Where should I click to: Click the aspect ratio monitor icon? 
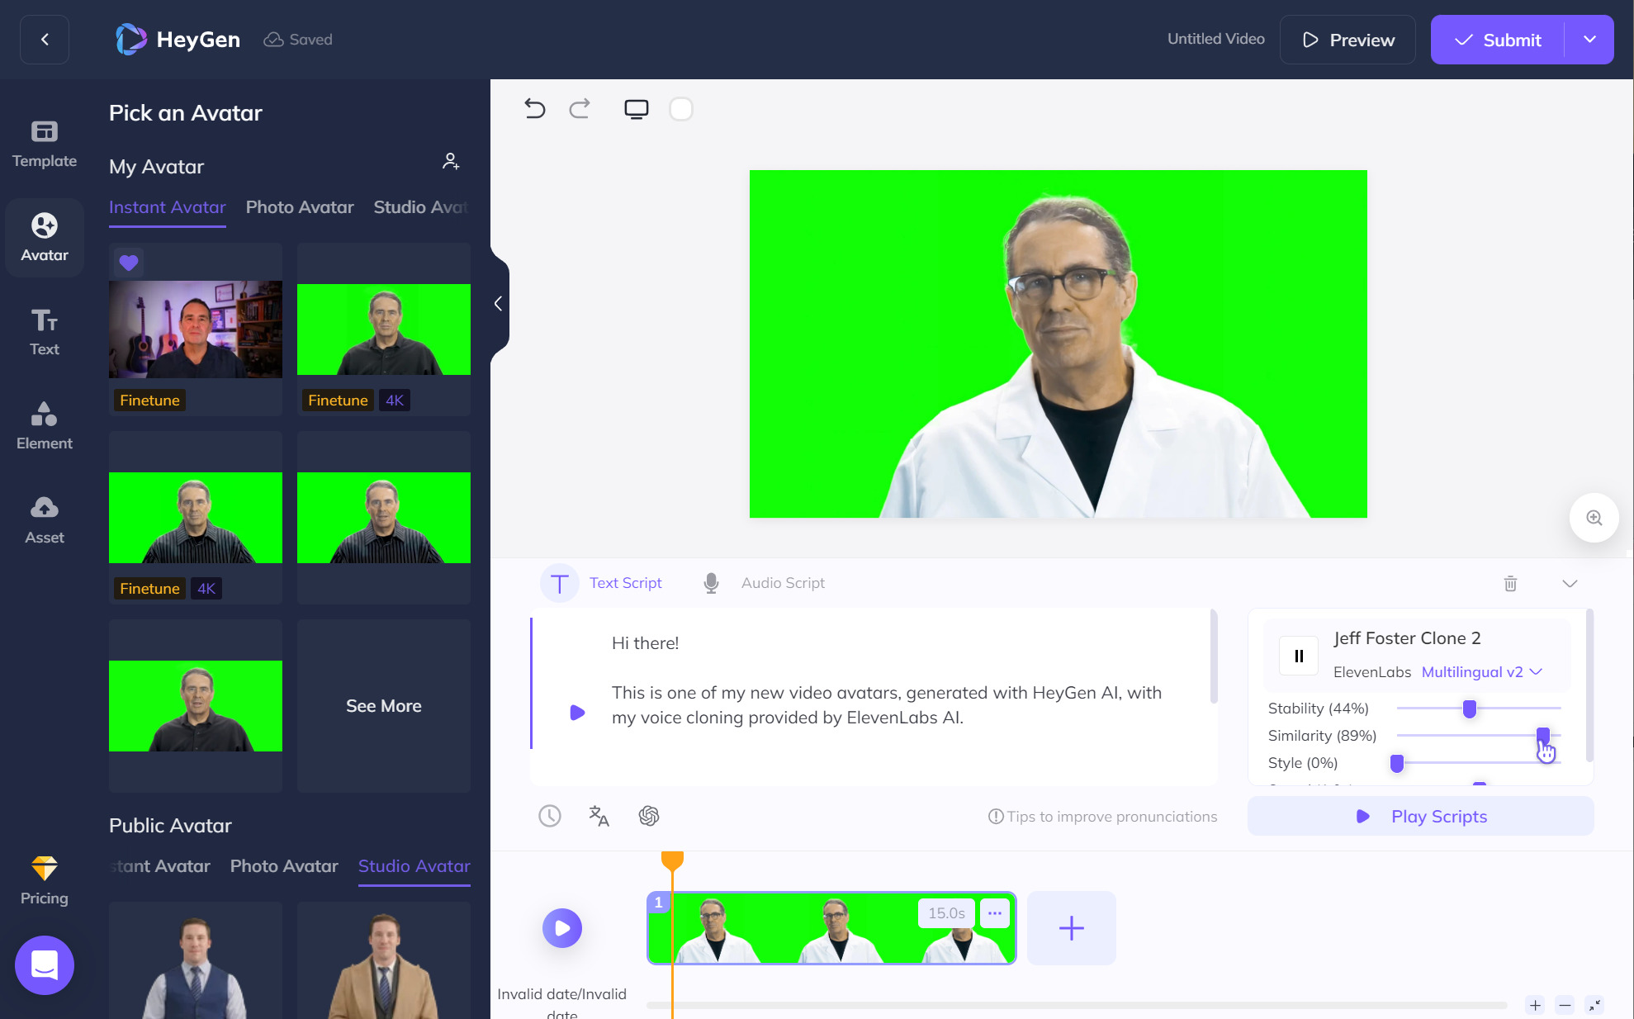636,109
